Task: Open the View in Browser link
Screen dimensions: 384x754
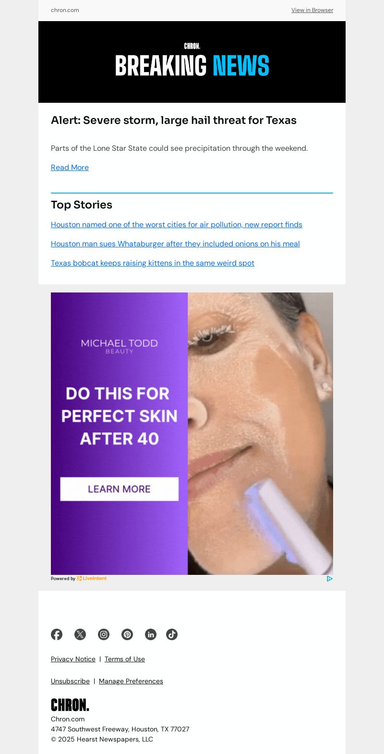Action: [x=312, y=10]
